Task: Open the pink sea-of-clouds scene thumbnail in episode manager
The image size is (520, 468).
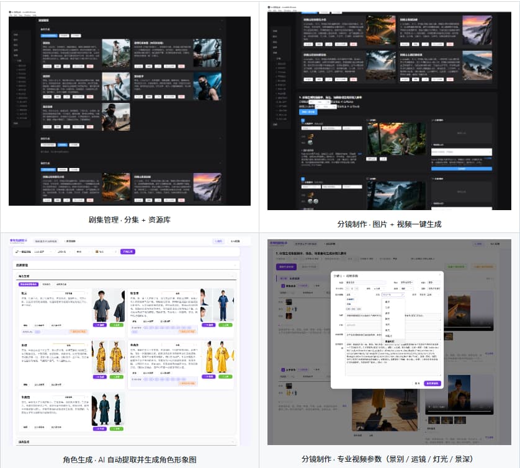Action: 207,187
